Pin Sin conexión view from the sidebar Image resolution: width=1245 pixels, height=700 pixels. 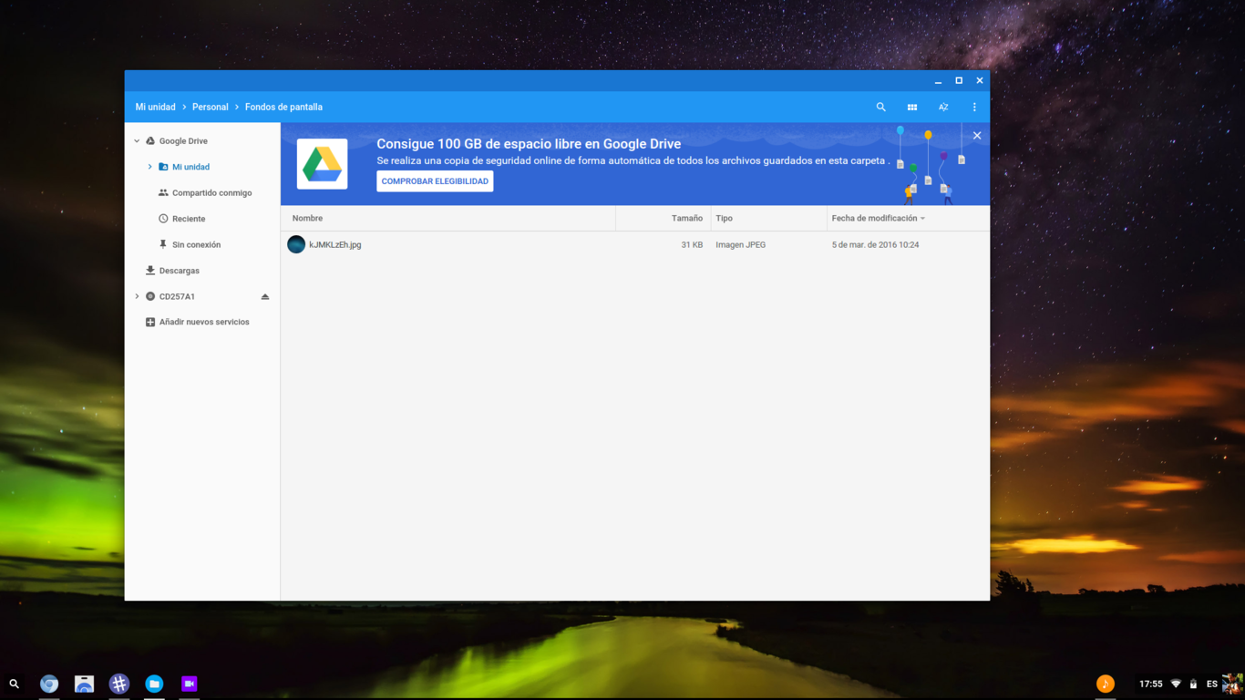tap(192, 244)
